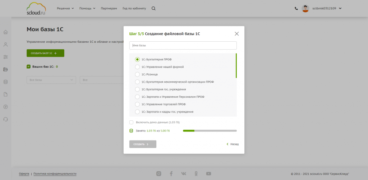Select 1С: Зарплата и кадры гос. учреждения

137,112
